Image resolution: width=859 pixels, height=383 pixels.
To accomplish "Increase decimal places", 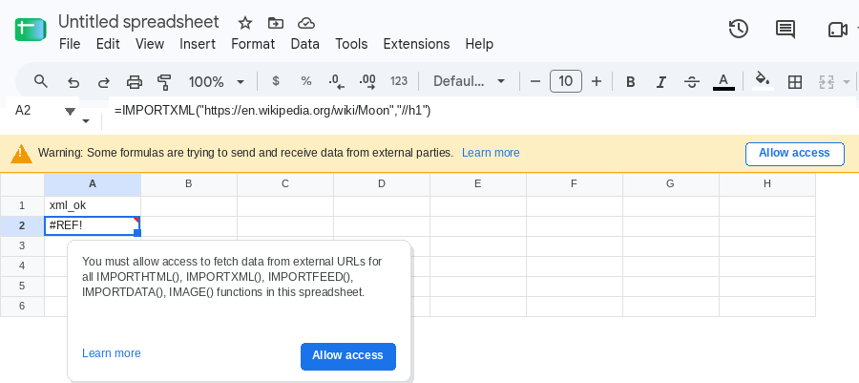I will pos(367,81).
